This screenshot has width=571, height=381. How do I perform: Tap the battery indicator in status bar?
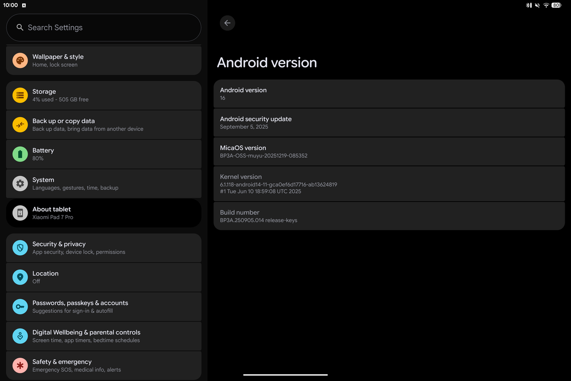click(x=556, y=5)
